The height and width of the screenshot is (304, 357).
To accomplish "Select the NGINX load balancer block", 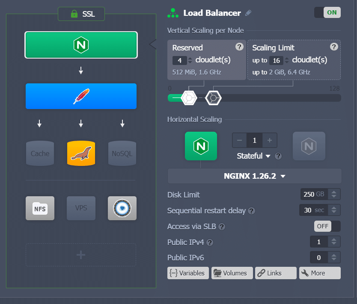I will (x=81, y=45).
